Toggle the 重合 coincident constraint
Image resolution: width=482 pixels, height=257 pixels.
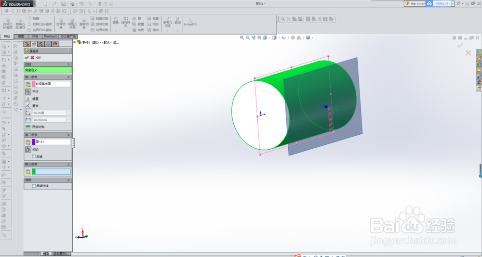pos(28,105)
